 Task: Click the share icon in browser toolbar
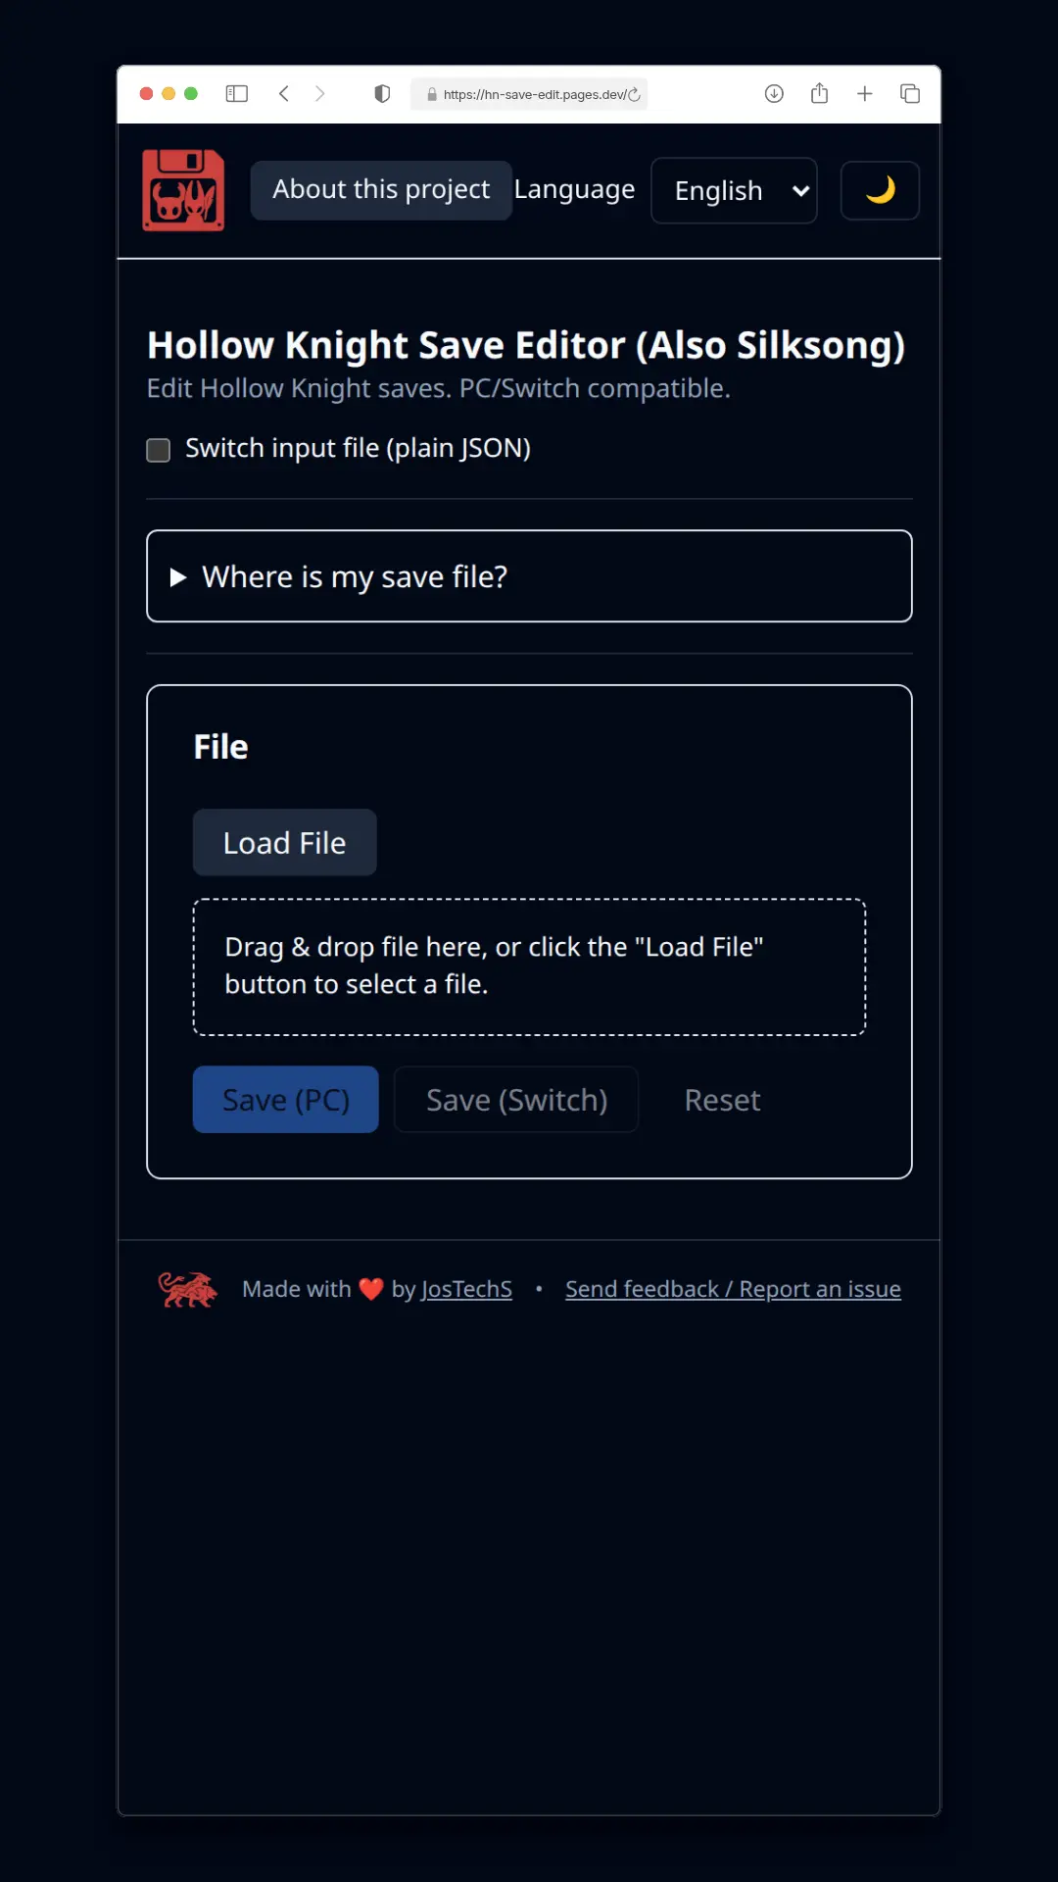[819, 94]
